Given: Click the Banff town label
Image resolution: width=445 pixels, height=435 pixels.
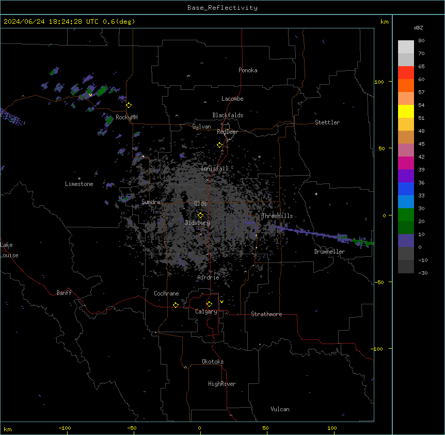Looking at the screenshot, I should (64, 293).
